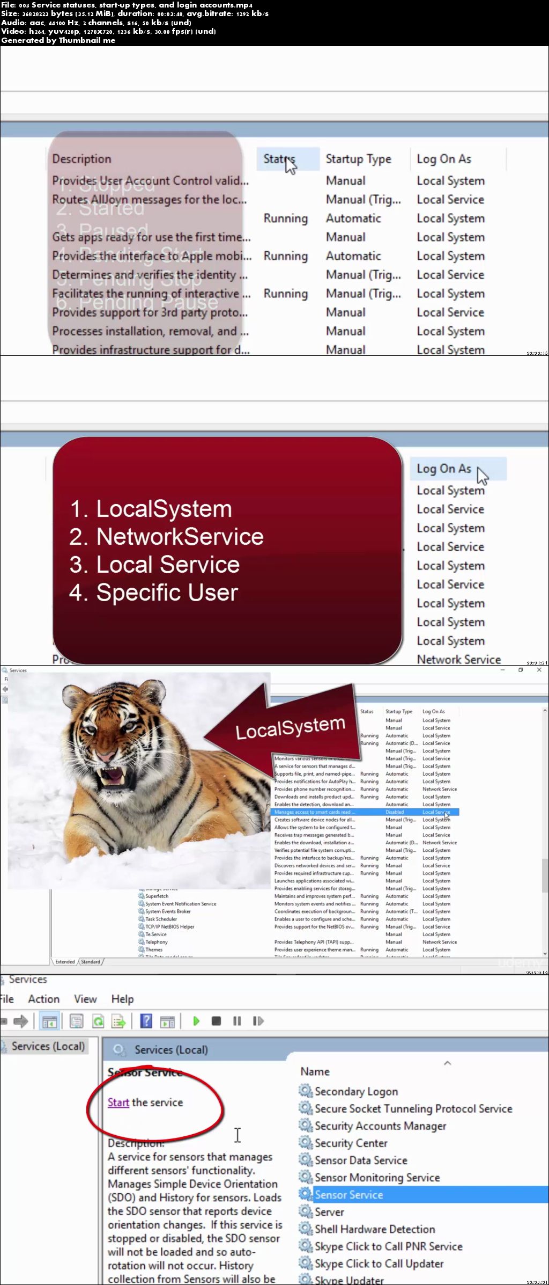
Task: Click the highlighted Status column header under the cursor
Action: click(x=288, y=159)
